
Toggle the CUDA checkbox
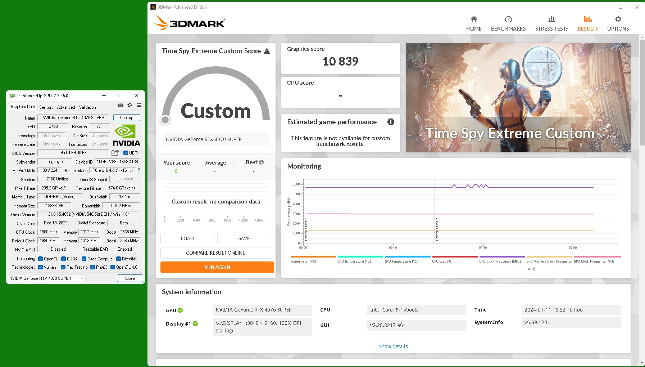[x=64, y=259]
